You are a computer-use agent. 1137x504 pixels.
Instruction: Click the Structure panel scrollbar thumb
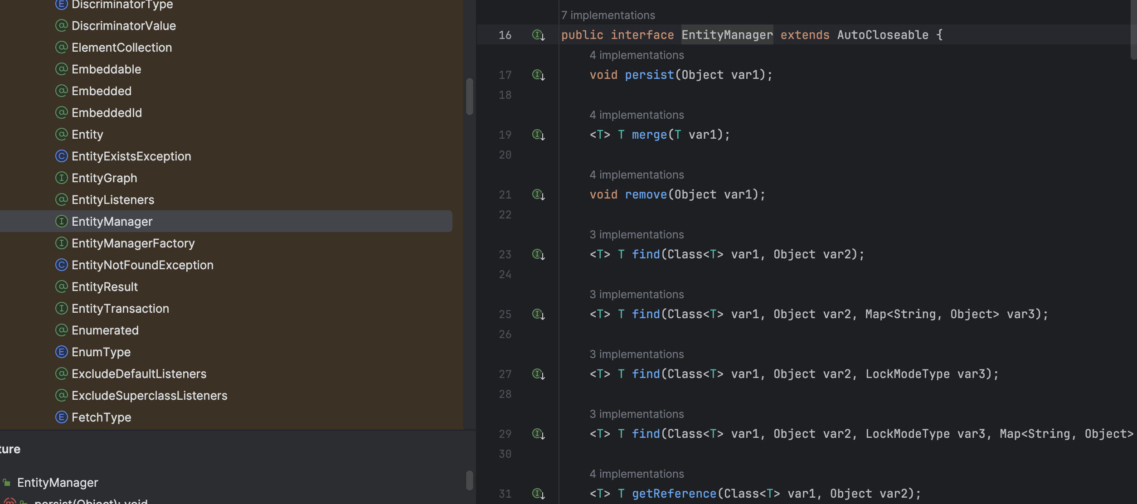(470, 480)
